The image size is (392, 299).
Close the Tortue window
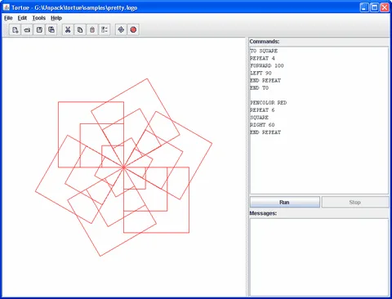pyautogui.click(x=385, y=7)
